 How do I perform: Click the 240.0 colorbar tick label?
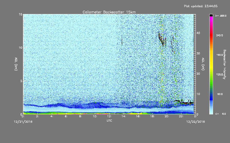click(x=220, y=35)
